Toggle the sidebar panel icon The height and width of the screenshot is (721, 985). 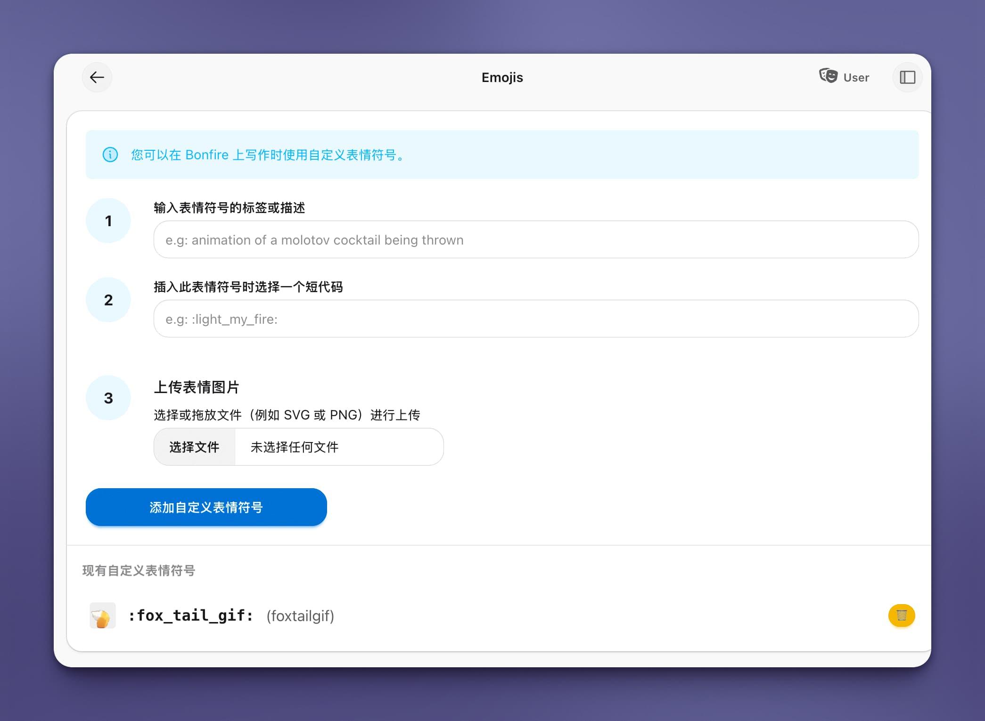coord(907,77)
